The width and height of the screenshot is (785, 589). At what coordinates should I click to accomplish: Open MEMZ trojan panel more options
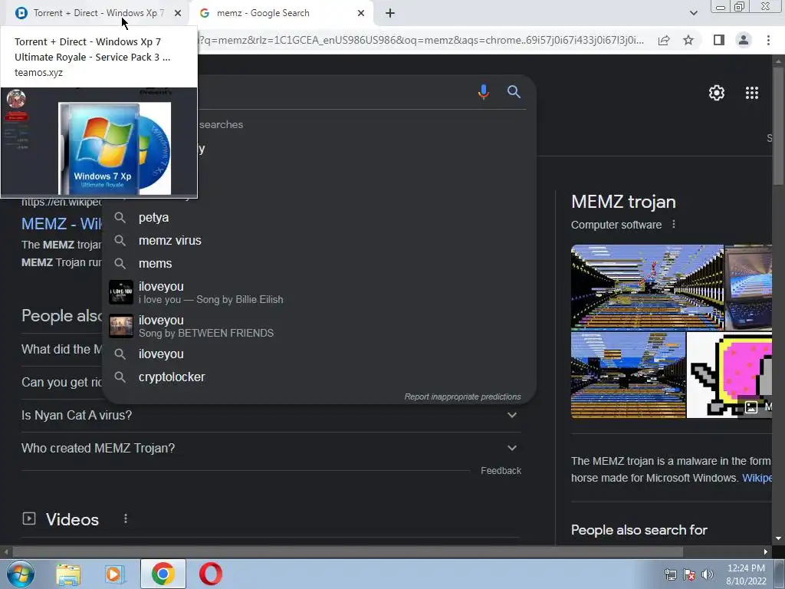(x=673, y=225)
